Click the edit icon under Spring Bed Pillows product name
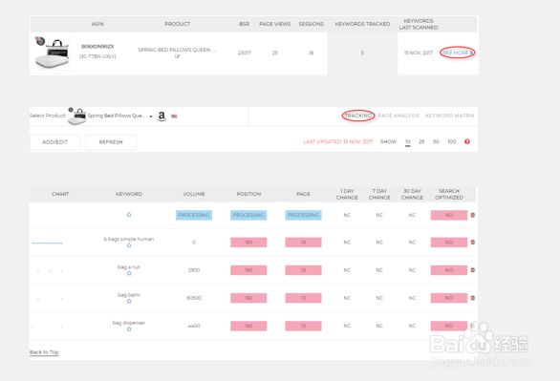This screenshot has width=560, height=381. pyautogui.click(x=177, y=56)
